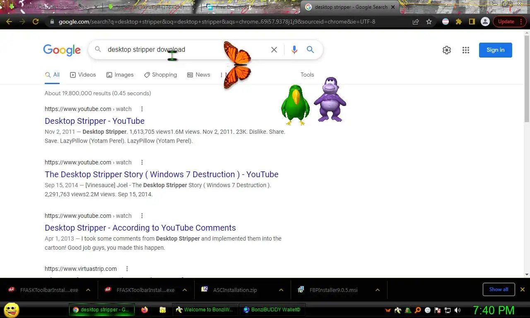Reload the page
Screen dimensions: 530x318
(36, 22)
